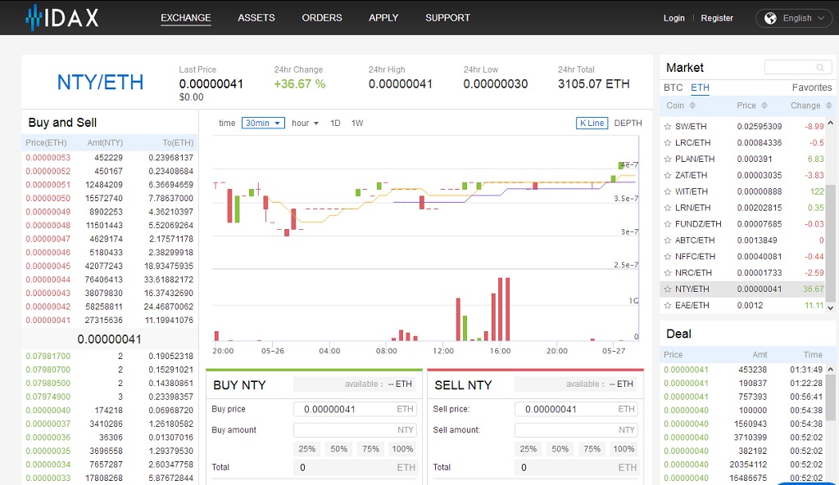
Task: Favorite FUNDZ/ETH with its star icon
Action: [667, 224]
